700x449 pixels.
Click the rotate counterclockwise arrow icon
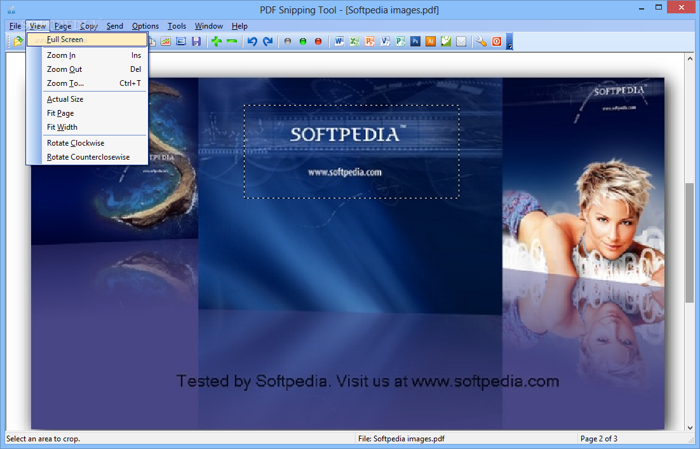click(252, 41)
